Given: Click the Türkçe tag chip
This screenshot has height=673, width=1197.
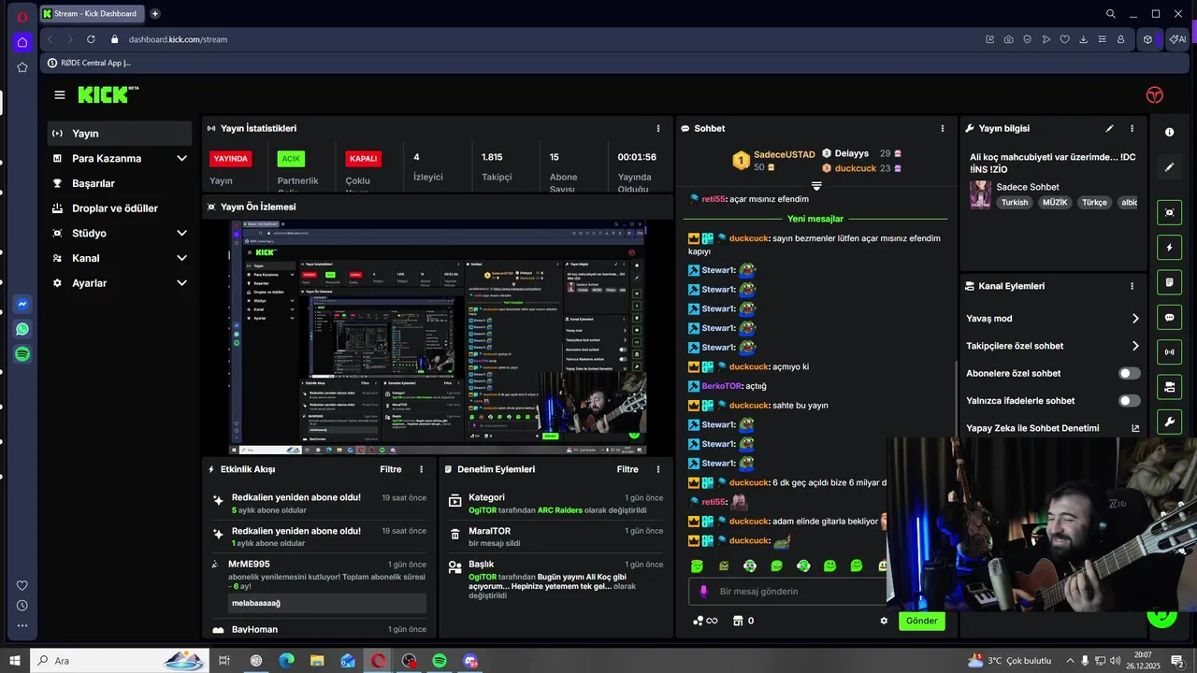Looking at the screenshot, I should coord(1094,202).
